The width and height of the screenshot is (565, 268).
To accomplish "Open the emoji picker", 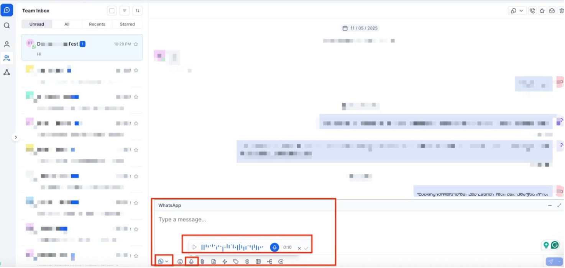I will point(180,261).
